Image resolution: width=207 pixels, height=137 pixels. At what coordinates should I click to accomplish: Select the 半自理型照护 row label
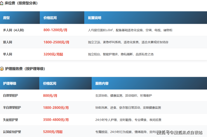click(12, 107)
